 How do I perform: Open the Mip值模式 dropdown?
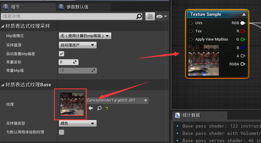85,36
